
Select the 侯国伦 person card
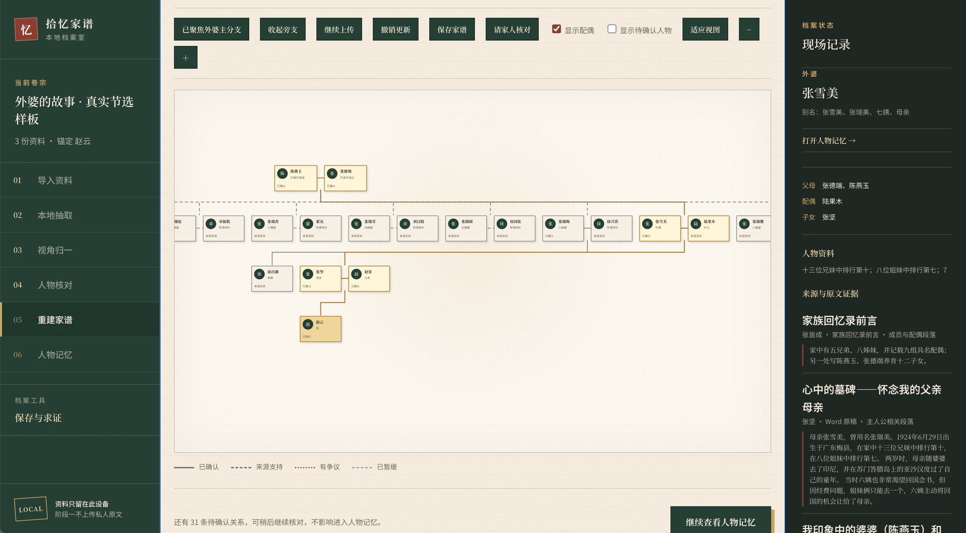click(x=515, y=229)
